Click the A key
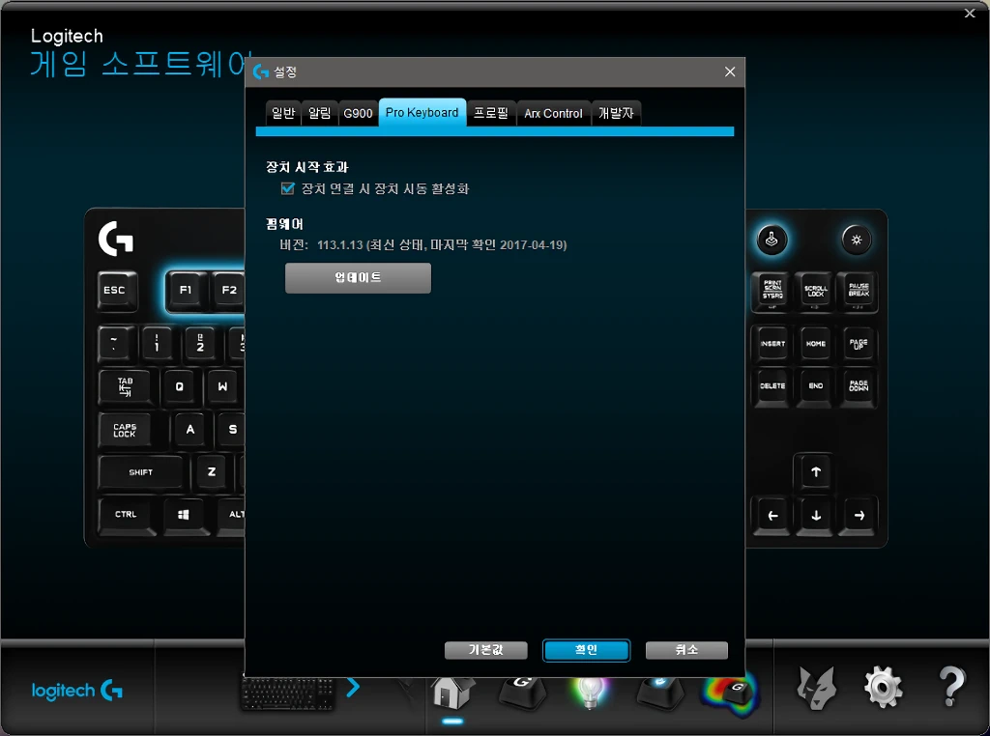This screenshot has width=990, height=736. coord(190,430)
